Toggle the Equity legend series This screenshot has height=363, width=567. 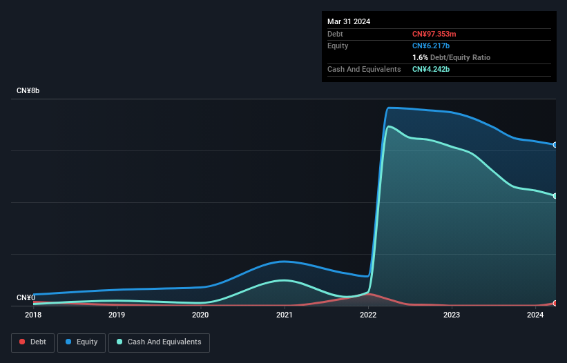point(81,342)
